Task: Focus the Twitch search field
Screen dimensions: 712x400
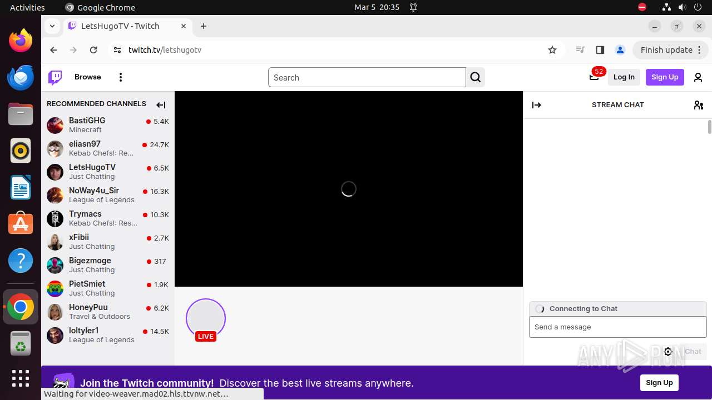Action: pos(367,78)
